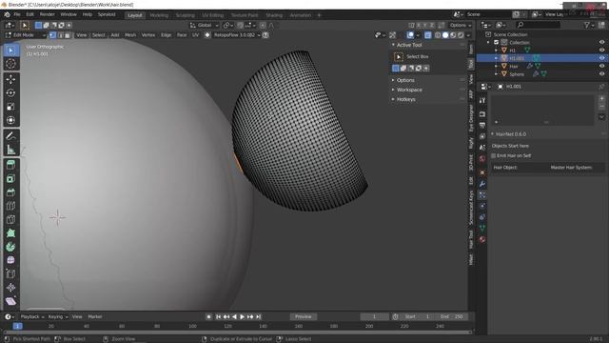This screenshot has width=609, height=343.
Task: Toggle visibility of H1.001 object
Action: point(601,58)
